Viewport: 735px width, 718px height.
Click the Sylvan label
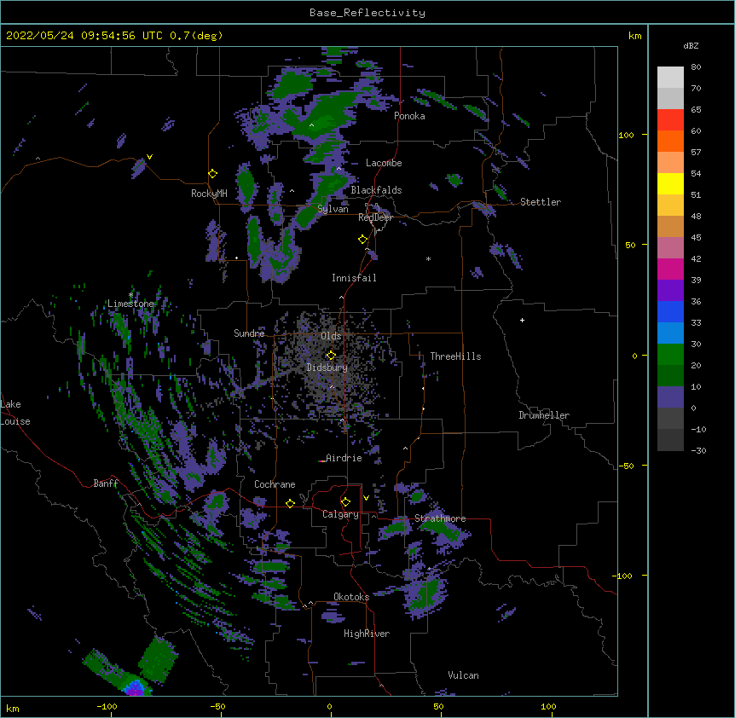333,209
